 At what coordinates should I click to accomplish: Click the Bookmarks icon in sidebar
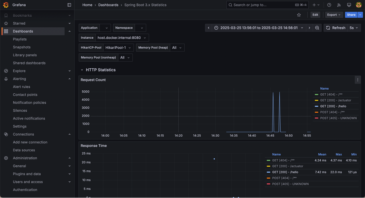point(6,15)
